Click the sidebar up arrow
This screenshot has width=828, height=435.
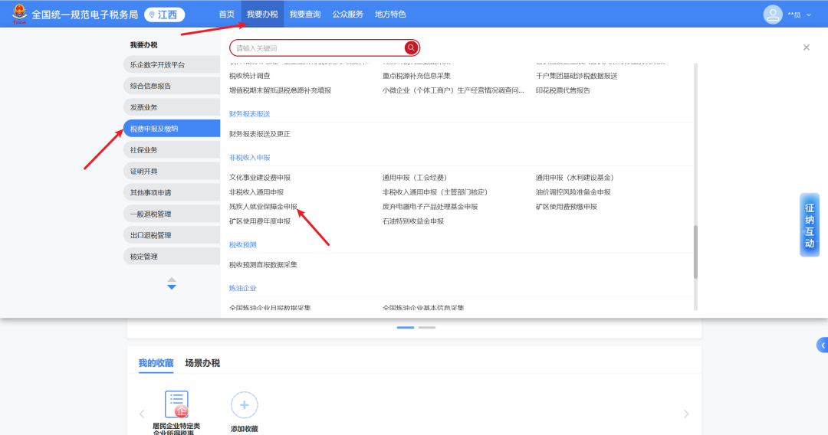tap(172, 280)
